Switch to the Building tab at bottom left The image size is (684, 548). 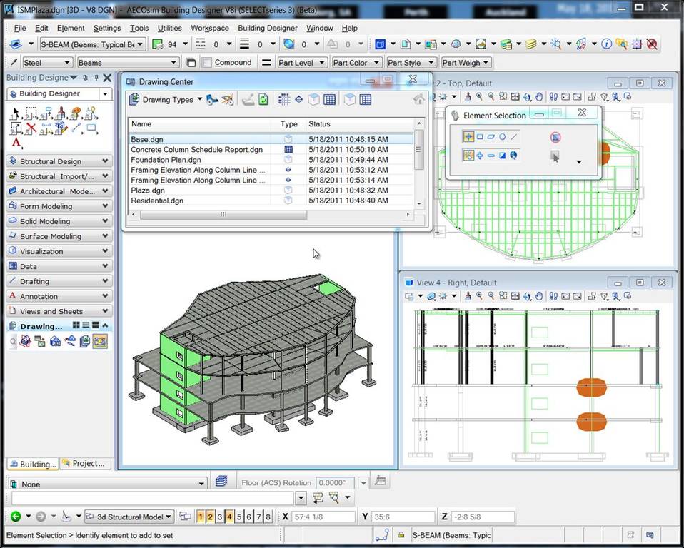coord(33,464)
